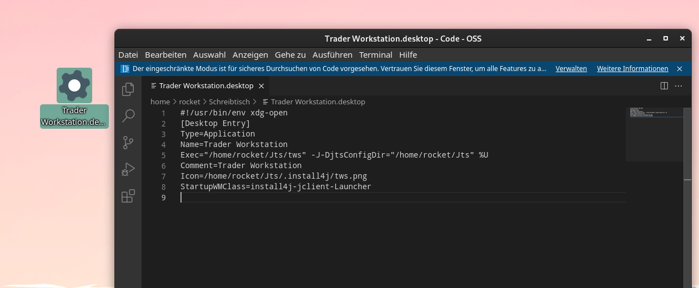Open the Extensions view icon

tap(128, 196)
